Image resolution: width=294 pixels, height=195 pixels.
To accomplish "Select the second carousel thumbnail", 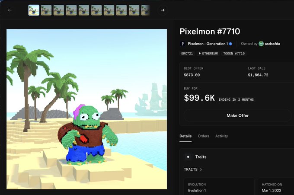I will pos(46,10).
